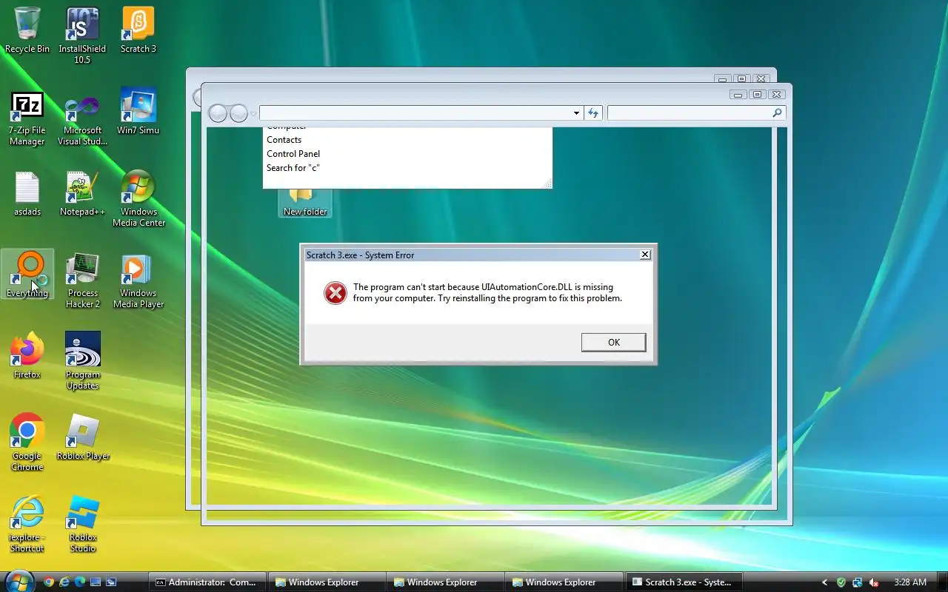Click the search magnifier icon
This screenshot has height=592, width=948.
coord(777,113)
